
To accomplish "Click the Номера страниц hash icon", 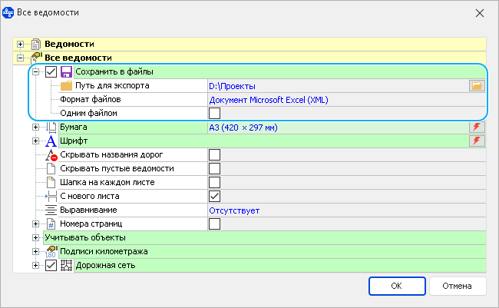I will click(51, 224).
